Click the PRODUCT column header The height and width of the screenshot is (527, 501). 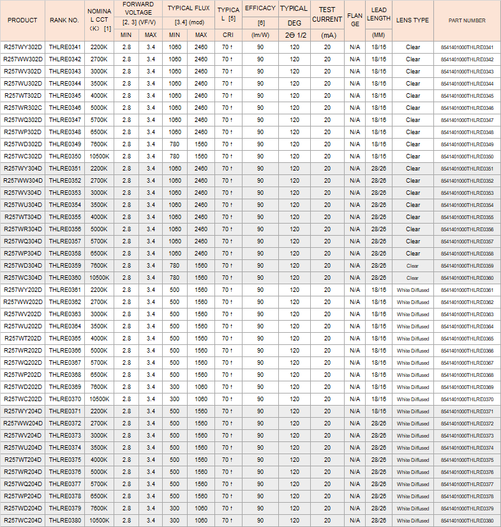point(23,20)
